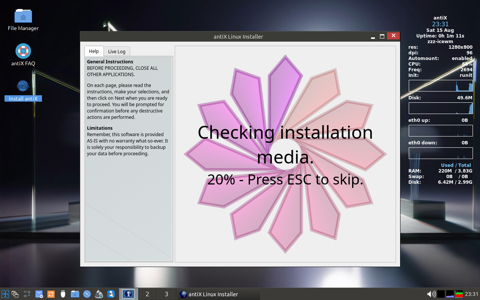Viewport: 480px width, 300px height.
Task: Select the Help tab in installer
Action: (94, 51)
